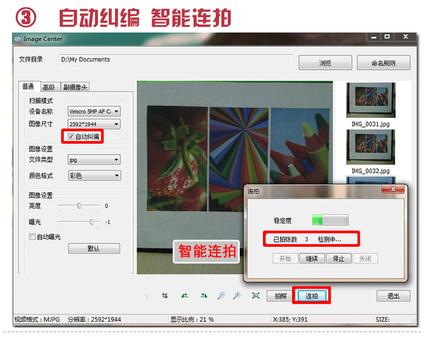Screen dimensions: 427x337
Task: Click the 浏览 button
Action: [x=325, y=63]
